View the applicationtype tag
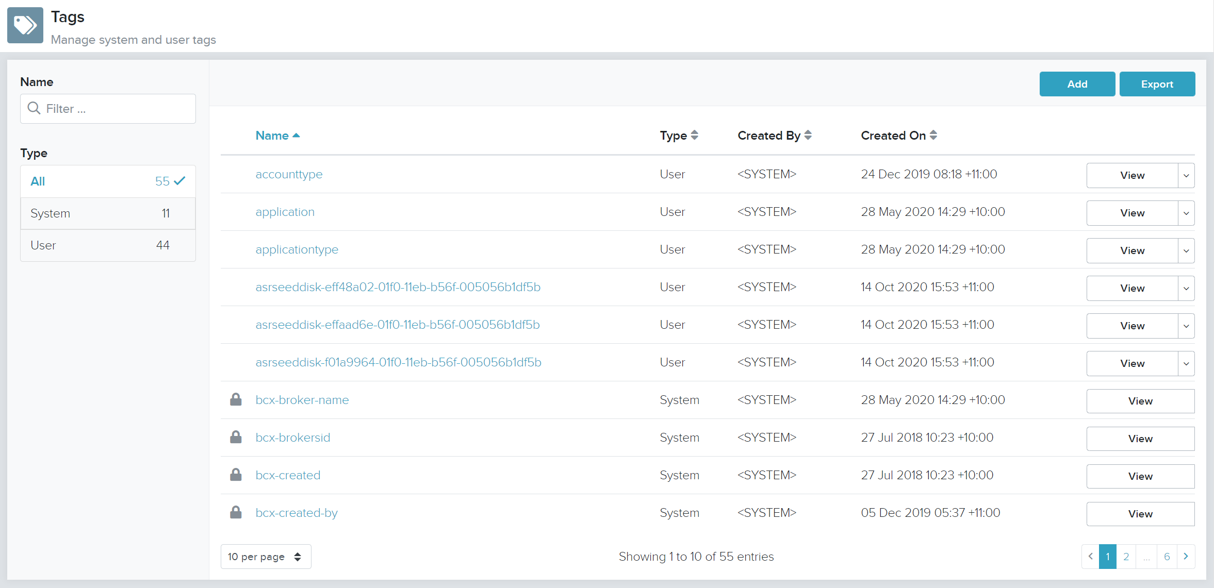Viewport: 1214px width, 588px height. coord(1133,251)
